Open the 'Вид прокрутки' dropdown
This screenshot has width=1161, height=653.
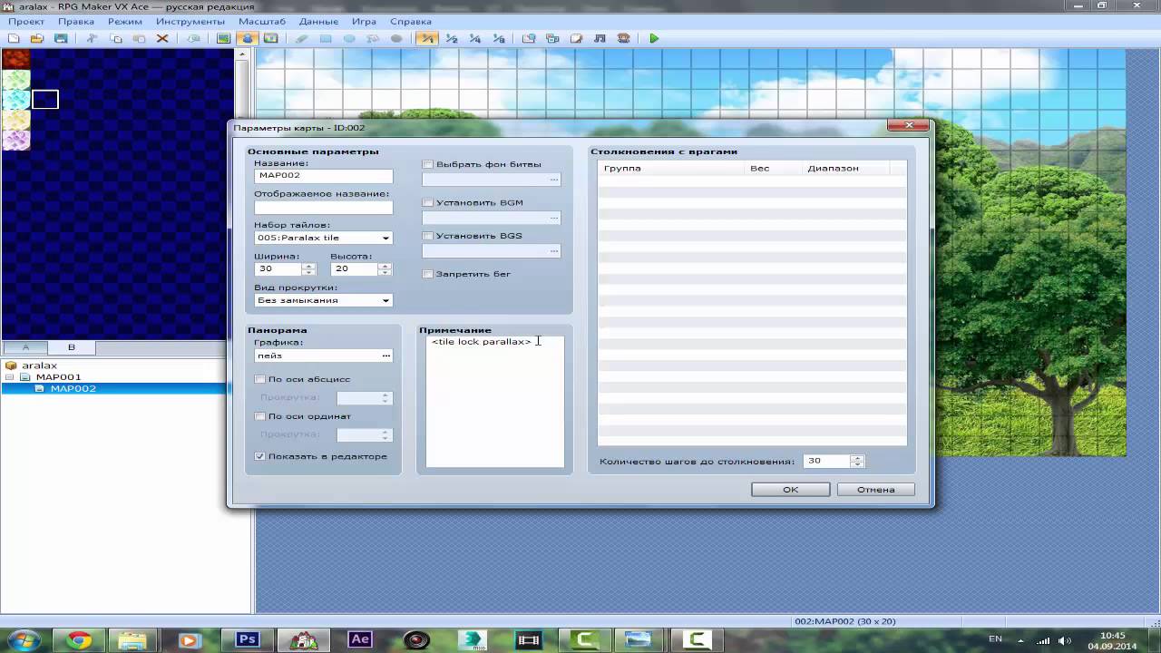(324, 300)
